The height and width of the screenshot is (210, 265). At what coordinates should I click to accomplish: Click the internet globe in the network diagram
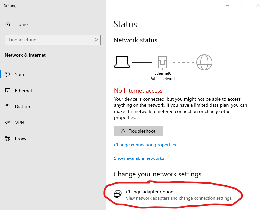point(204,62)
